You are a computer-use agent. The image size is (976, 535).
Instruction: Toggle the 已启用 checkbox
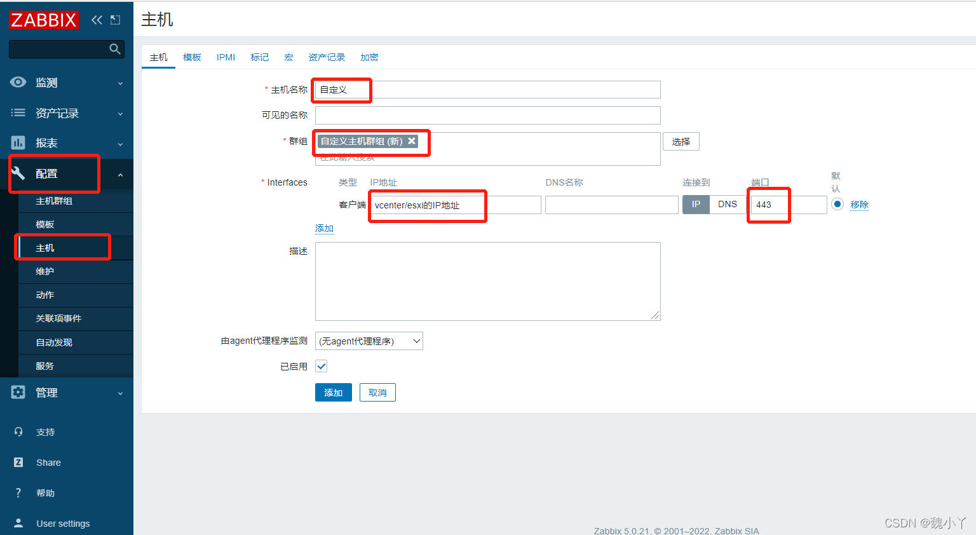click(x=322, y=366)
